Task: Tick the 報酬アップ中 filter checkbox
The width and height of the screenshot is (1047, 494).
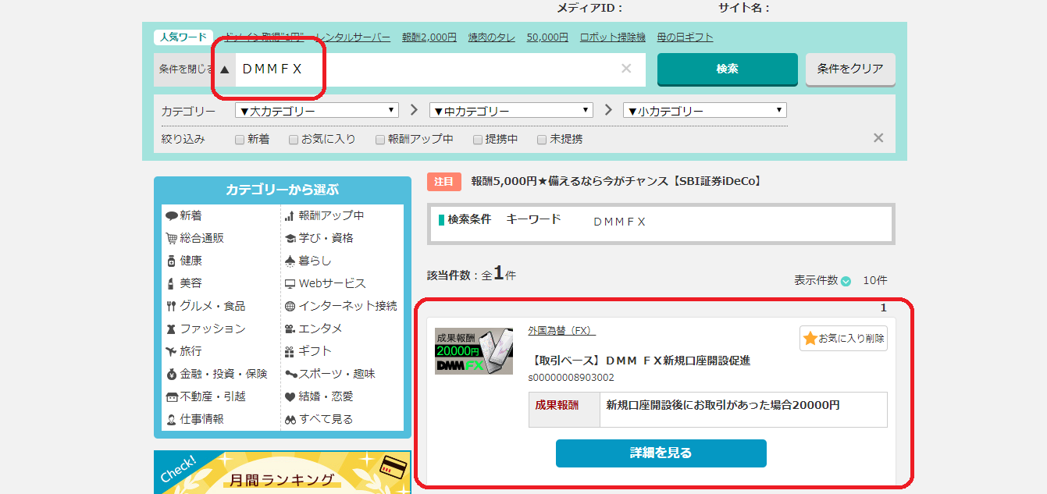Action: click(x=380, y=140)
